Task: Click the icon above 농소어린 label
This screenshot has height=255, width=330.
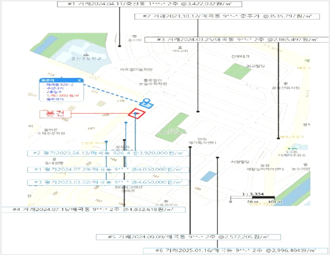Action: pos(305,165)
